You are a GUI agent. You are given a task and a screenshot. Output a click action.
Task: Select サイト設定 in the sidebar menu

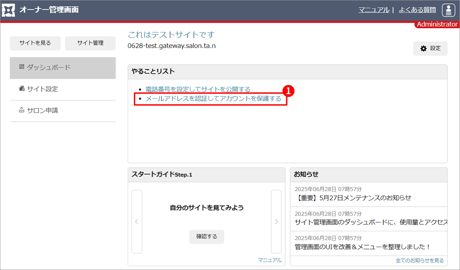pos(42,89)
